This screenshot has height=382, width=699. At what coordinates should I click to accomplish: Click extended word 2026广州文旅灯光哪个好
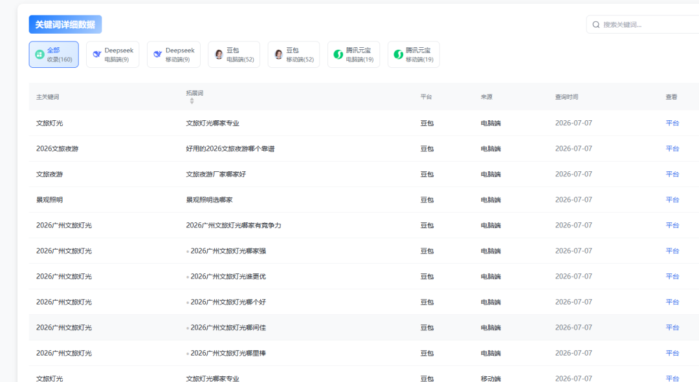228,302
